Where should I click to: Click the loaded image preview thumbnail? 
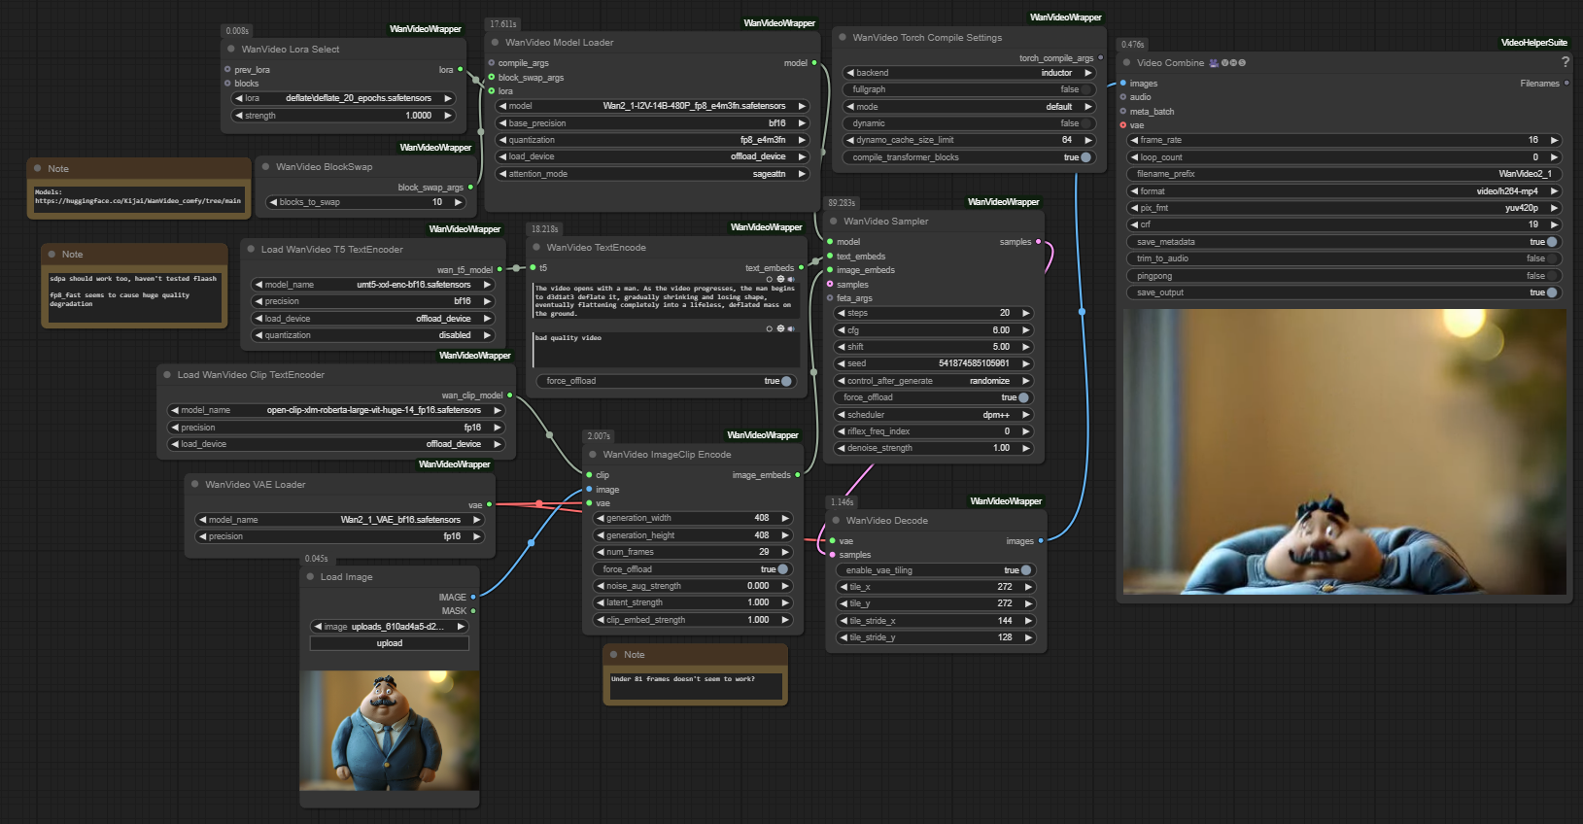(390, 730)
